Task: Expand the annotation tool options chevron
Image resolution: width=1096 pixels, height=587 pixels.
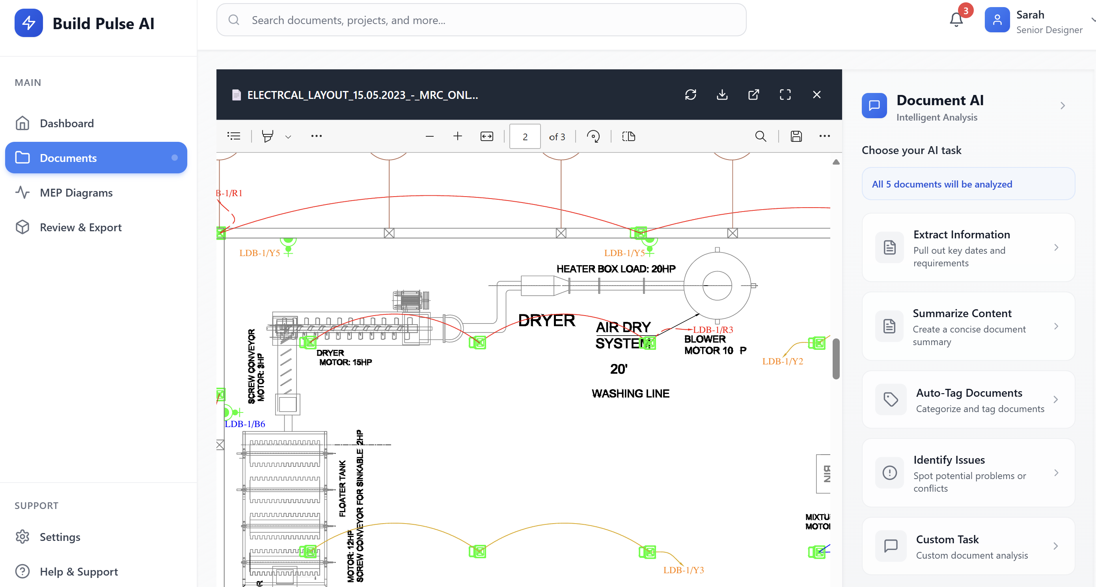Action: 288,136
